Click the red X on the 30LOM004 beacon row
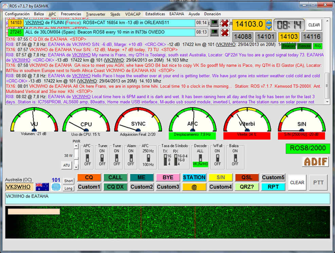335x253 pixels. point(225,33)
